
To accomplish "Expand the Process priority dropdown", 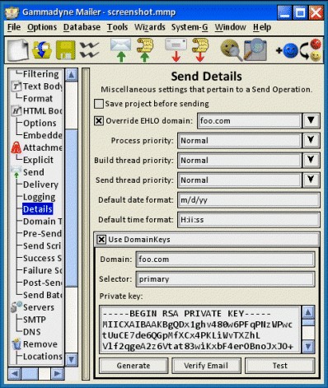I will [x=311, y=140].
